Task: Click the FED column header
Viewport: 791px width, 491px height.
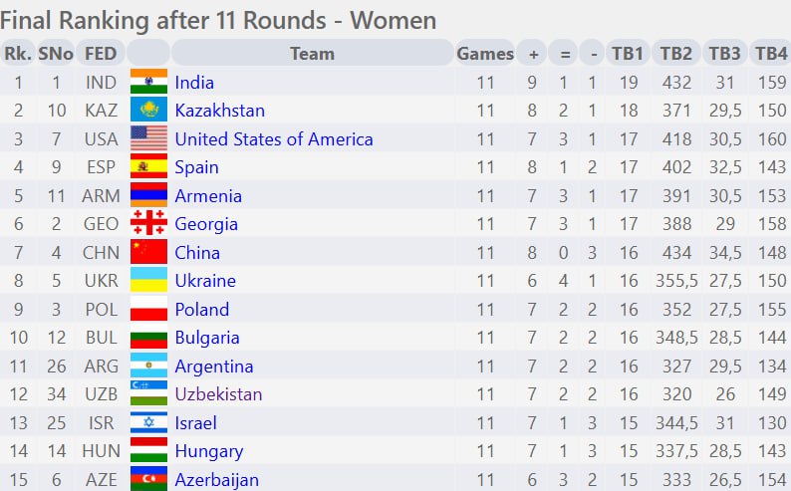Action: tap(101, 53)
